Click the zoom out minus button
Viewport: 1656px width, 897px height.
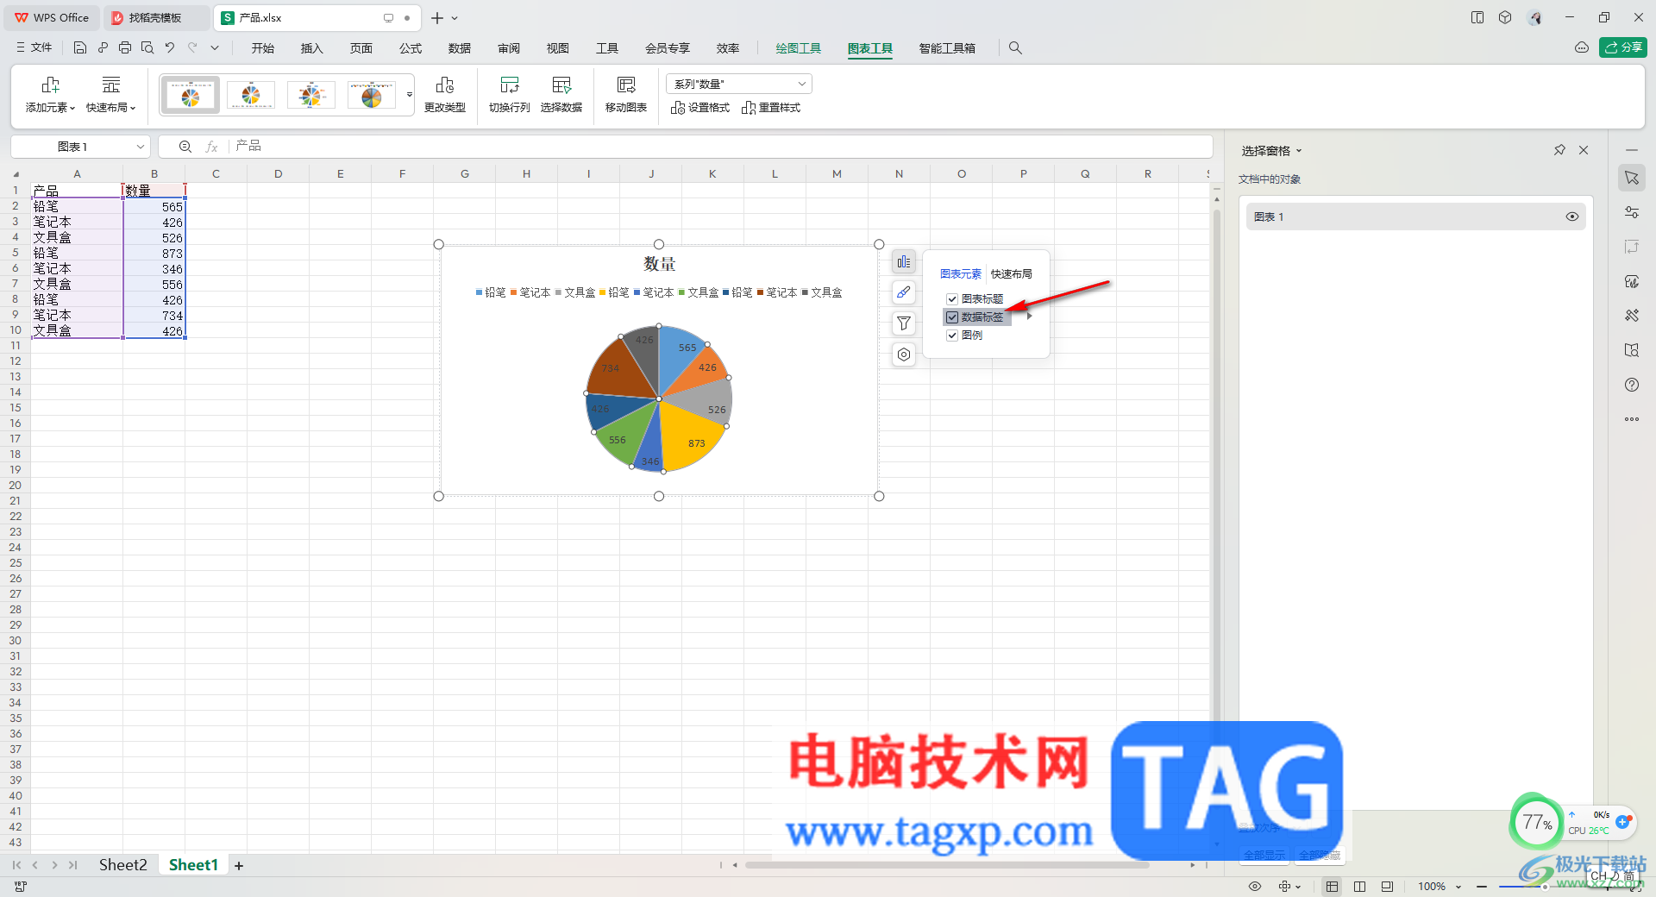point(1481,887)
